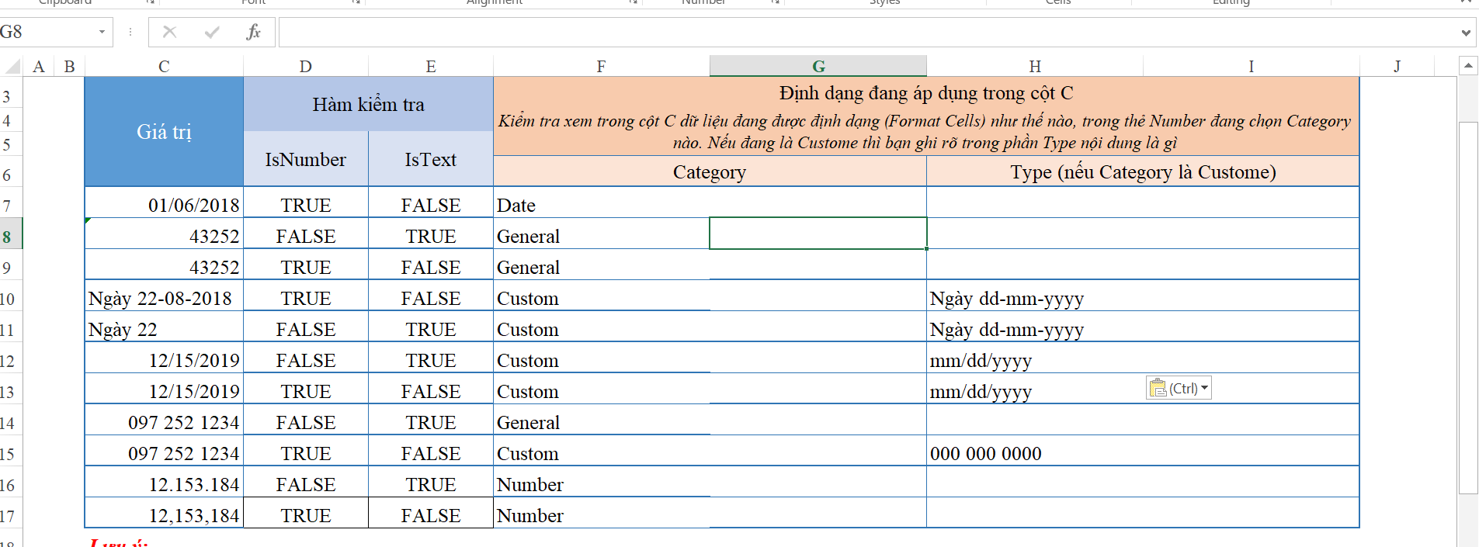
Task: Open the Insert Function (fx) dialog
Action: pos(253,32)
